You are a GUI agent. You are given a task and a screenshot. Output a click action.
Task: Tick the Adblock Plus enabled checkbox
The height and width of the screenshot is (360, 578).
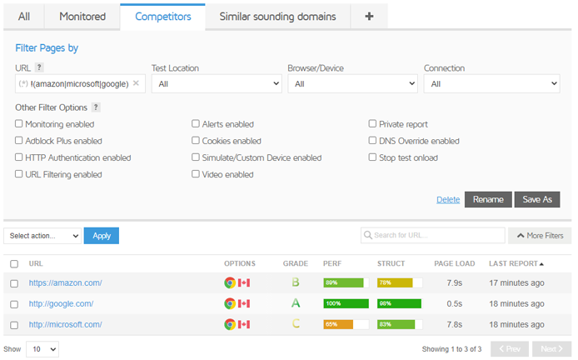click(x=19, y=140)
